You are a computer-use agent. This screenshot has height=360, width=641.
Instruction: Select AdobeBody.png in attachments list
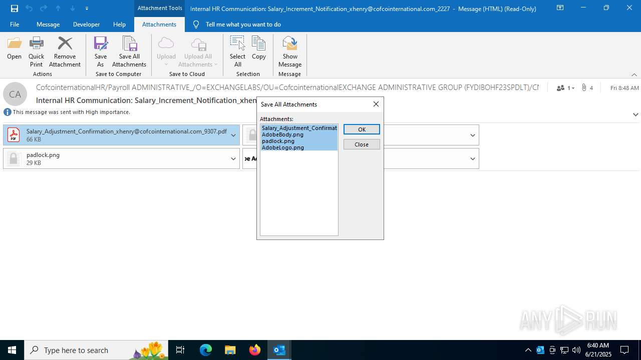[299, 134]
